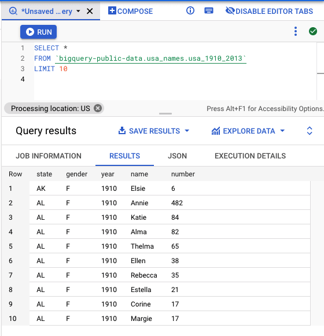Switch to the JSON tab
Viewport: 324px width, 336px height.
(x=177, y=156)
